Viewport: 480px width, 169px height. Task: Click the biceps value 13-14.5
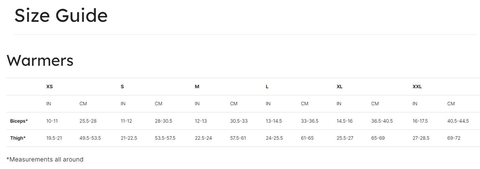coord(274,121)
